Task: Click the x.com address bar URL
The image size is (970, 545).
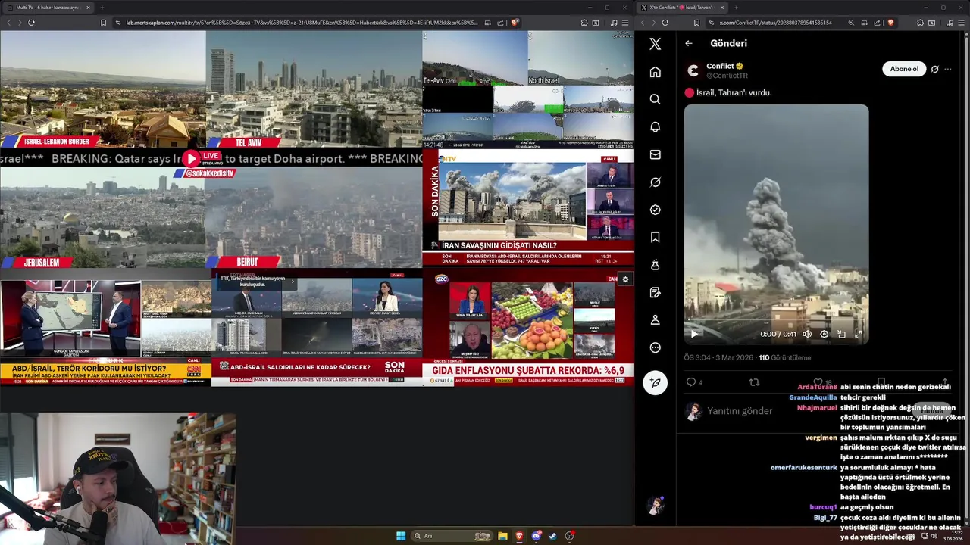Action: click(776, 23)
